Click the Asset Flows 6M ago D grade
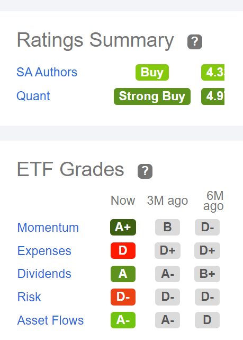 (x=208, y=320)
